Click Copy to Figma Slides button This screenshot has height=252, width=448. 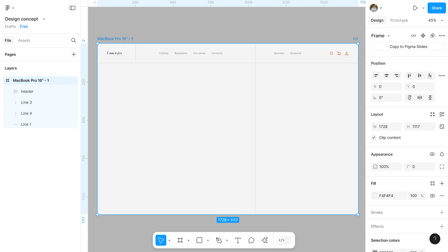(408, 46)
